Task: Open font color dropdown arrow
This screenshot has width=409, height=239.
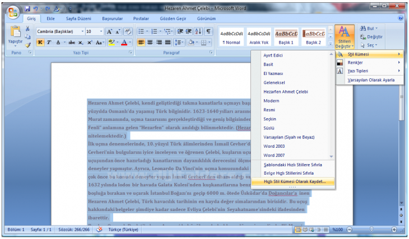Action: (x=130, y=42)
